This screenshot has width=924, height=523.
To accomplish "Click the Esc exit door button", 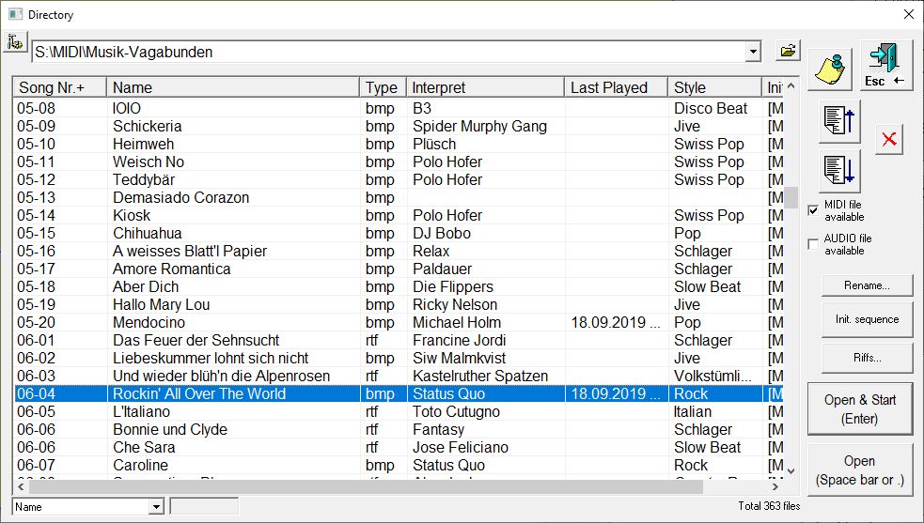I will [885, 66].
